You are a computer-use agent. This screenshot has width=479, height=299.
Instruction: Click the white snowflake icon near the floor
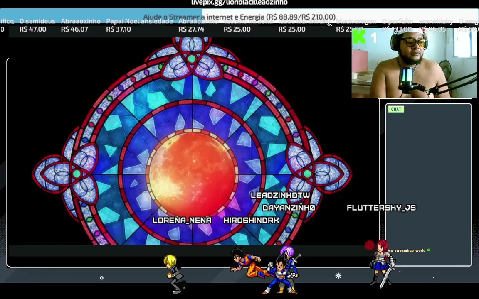coord(338,276)
